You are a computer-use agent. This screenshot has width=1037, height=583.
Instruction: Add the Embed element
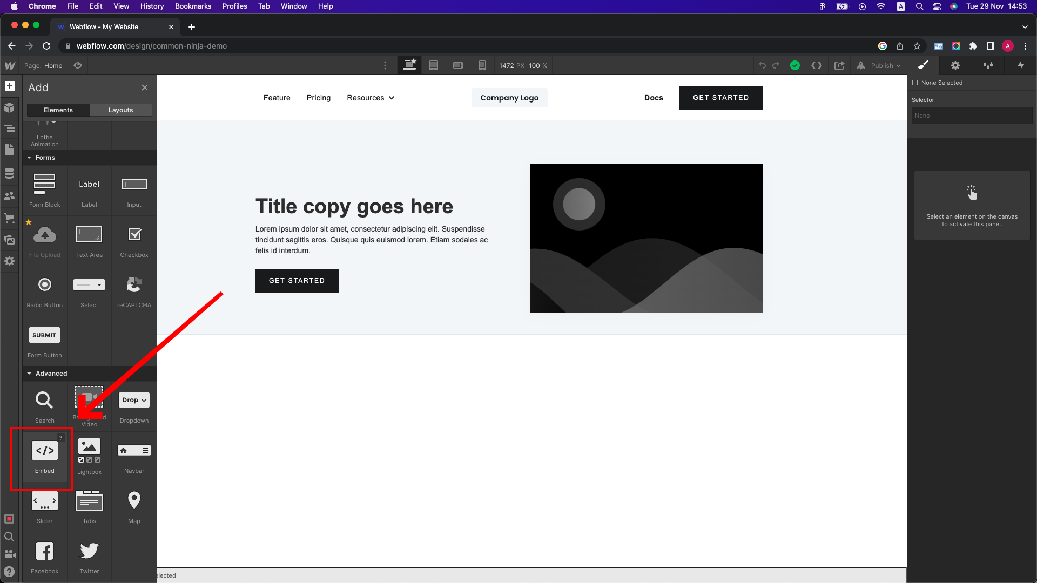coord(45,457)
